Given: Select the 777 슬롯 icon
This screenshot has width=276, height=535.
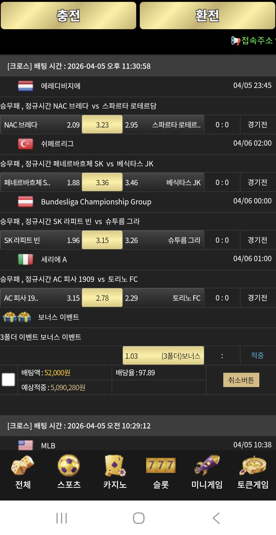Looking at the screenshot, I should (x=161, y=466).
